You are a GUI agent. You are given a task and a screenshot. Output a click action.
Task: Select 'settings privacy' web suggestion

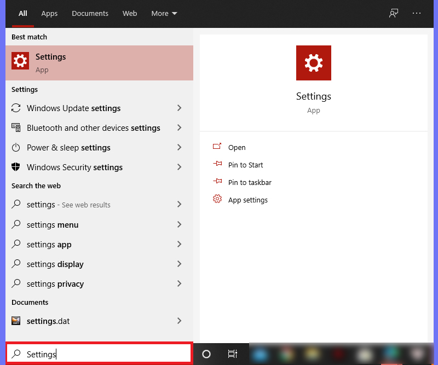click(55, 284)
